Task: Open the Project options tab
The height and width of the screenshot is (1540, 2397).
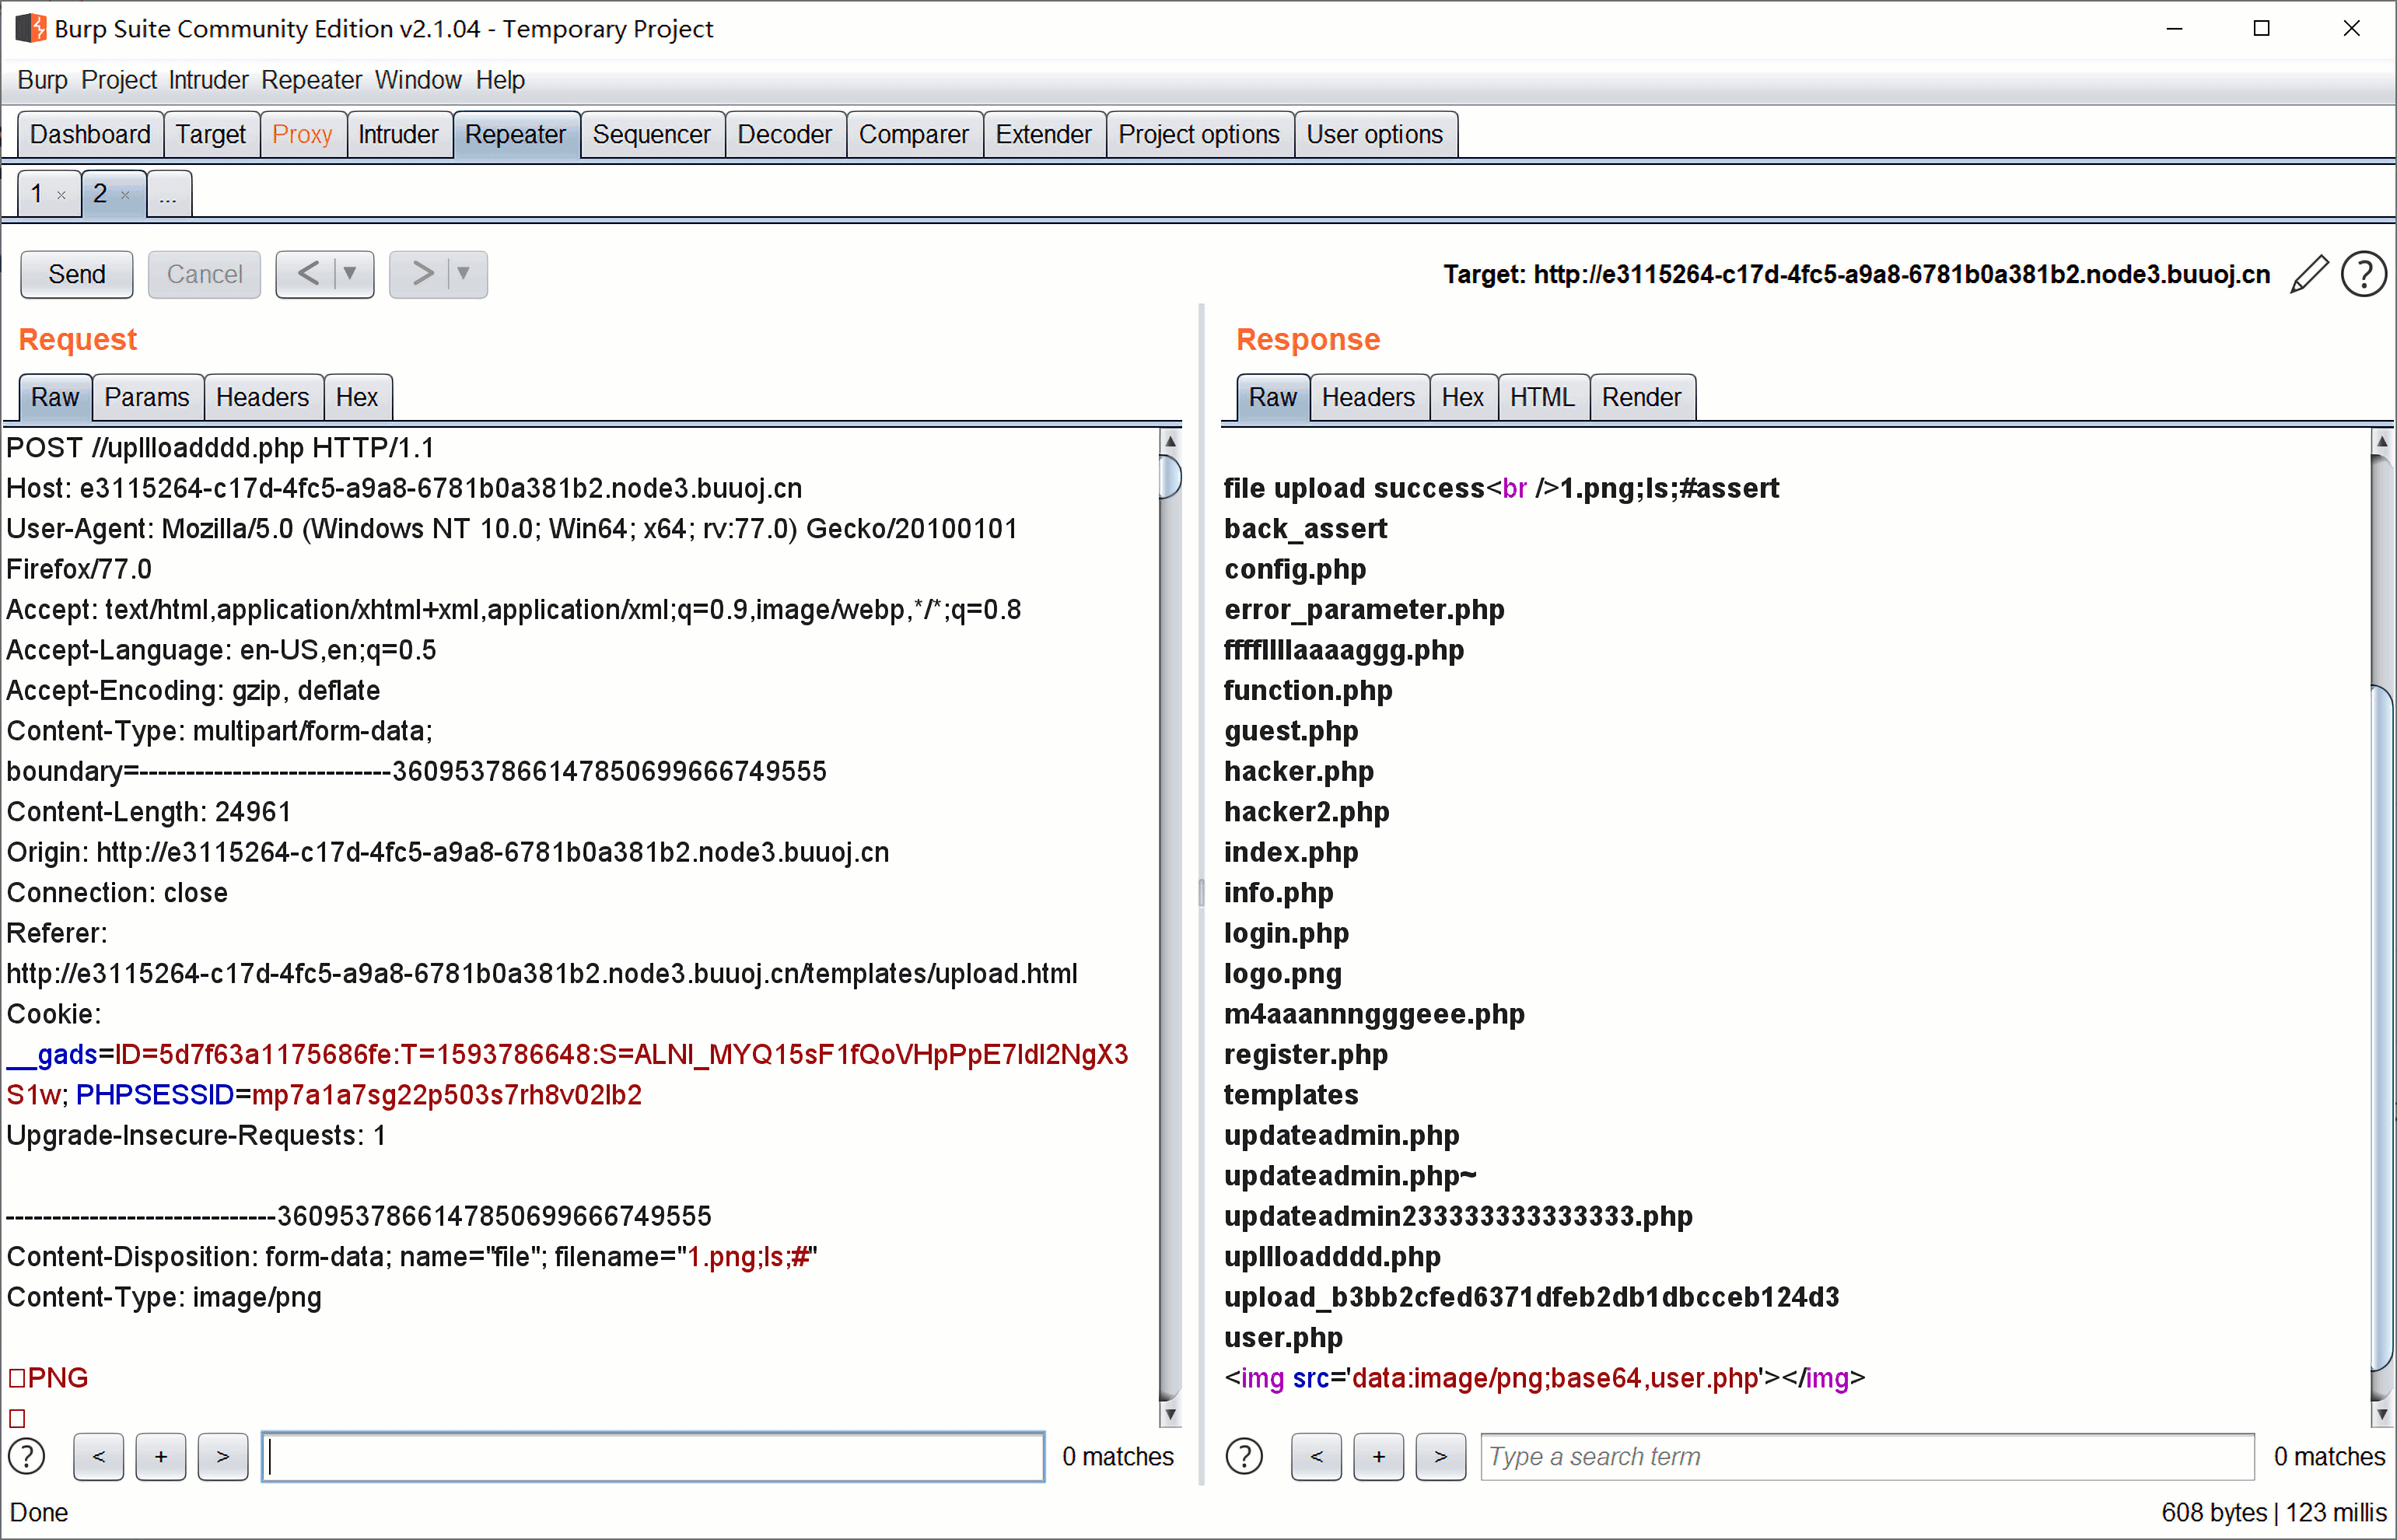Action: point(1199,134)
